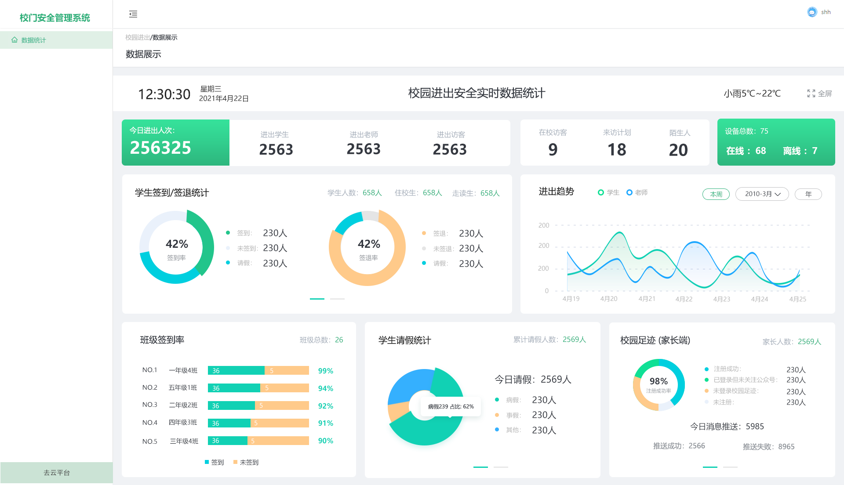Click the shh user avatar icon
844x485 pixels.
tap(812, 12)
